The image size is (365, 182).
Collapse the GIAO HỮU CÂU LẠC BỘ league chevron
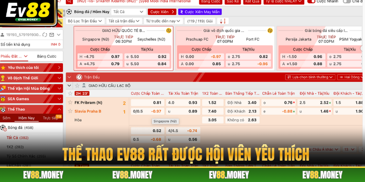(x=69, y=86)
